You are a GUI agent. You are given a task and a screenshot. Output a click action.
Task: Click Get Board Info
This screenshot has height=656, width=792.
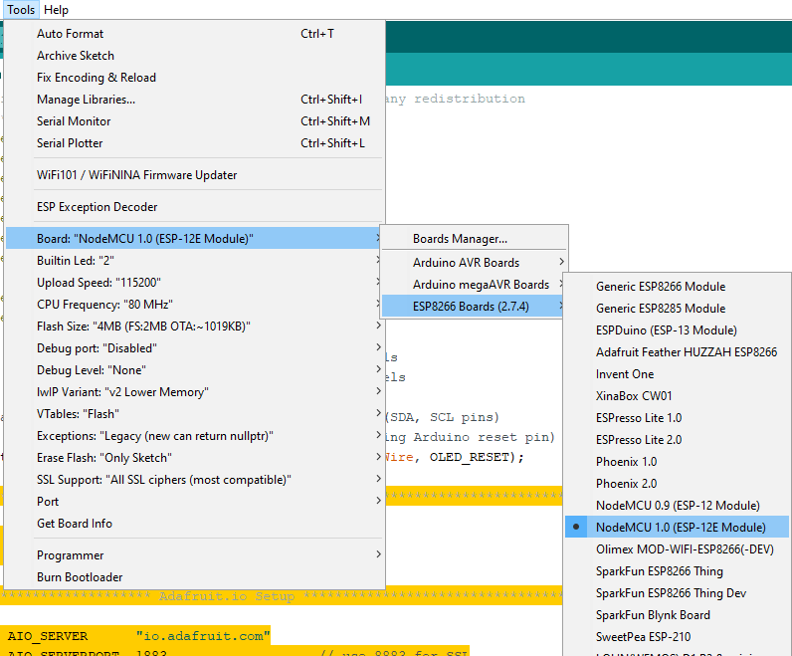pyautogui.click(x=194, y=523)
